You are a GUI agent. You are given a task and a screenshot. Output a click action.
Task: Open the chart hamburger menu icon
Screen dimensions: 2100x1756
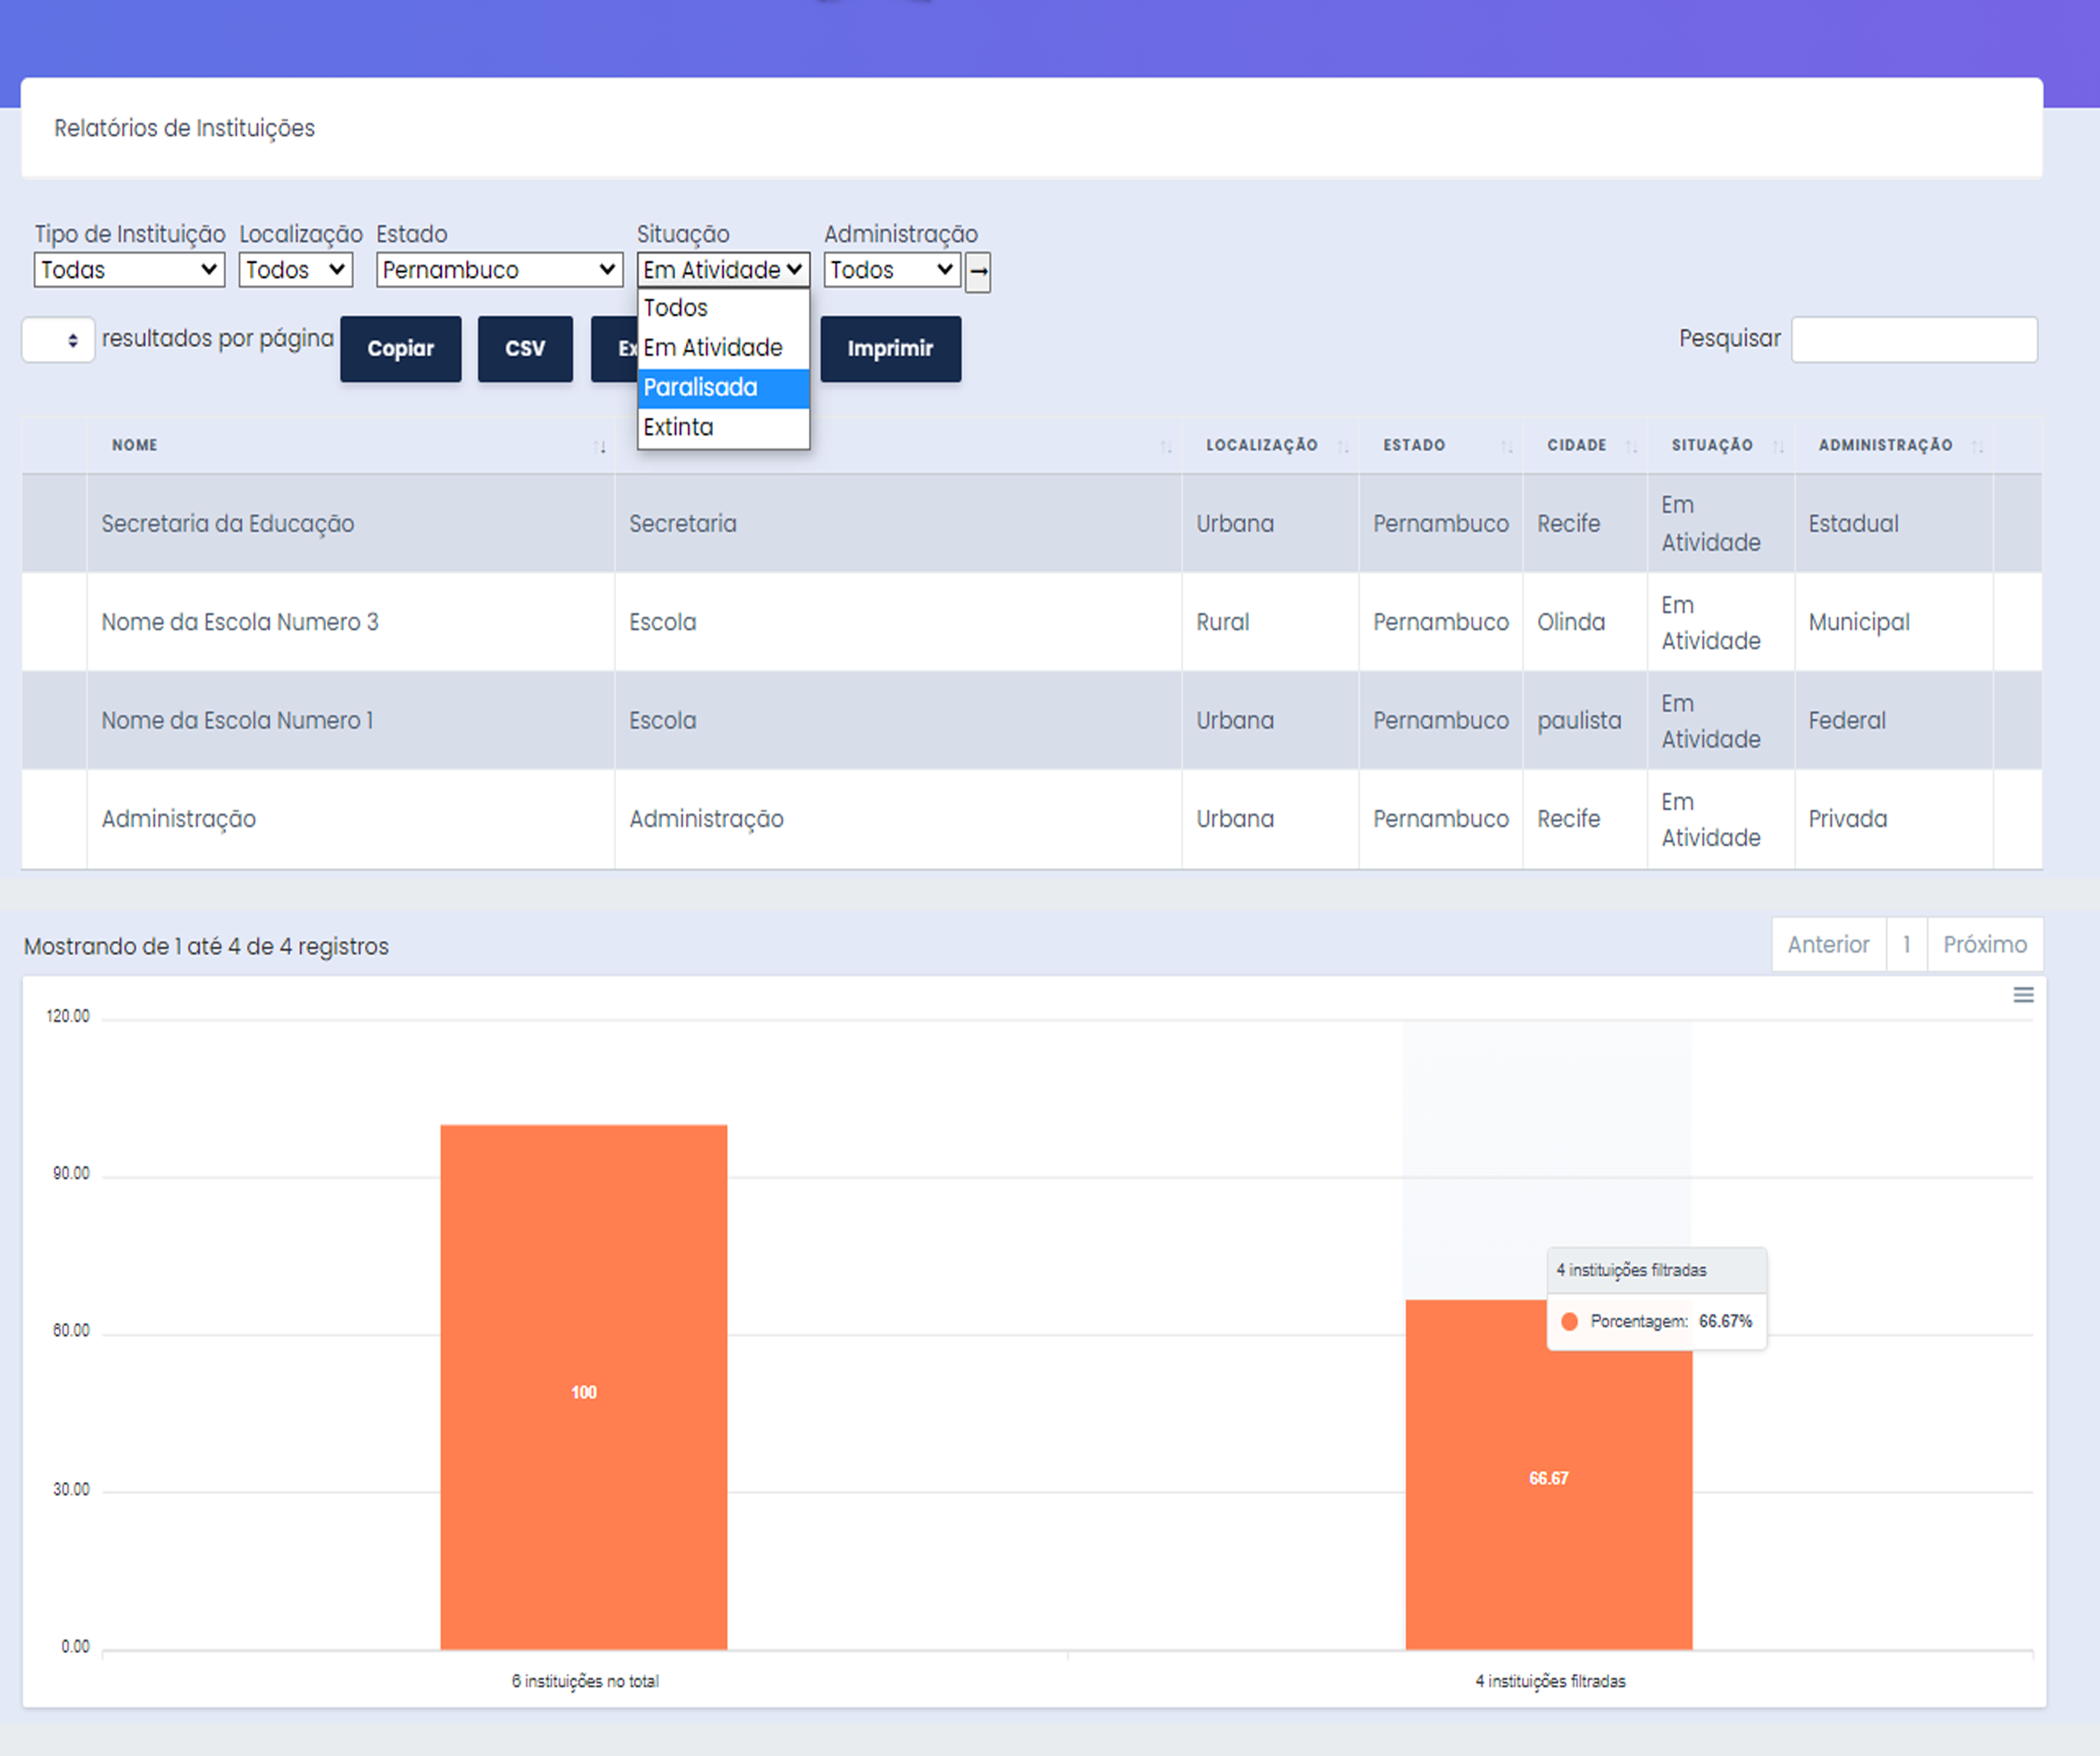tap(2022, 994)
